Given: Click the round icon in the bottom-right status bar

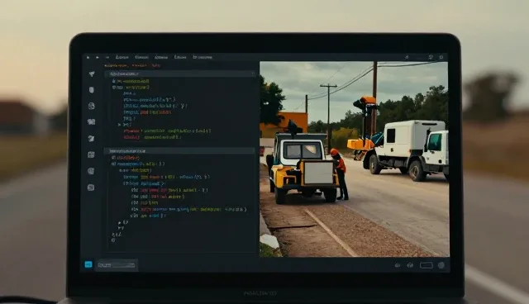Looking at the screenshot, I should point(441,265).
